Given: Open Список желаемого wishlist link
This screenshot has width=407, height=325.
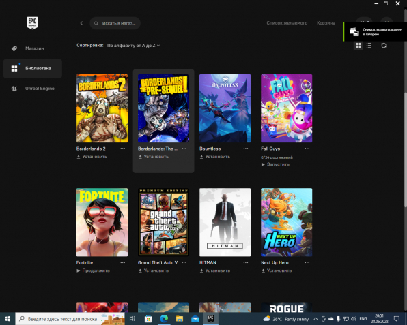Looking at the screenshot, I should (x=287, y=23).
